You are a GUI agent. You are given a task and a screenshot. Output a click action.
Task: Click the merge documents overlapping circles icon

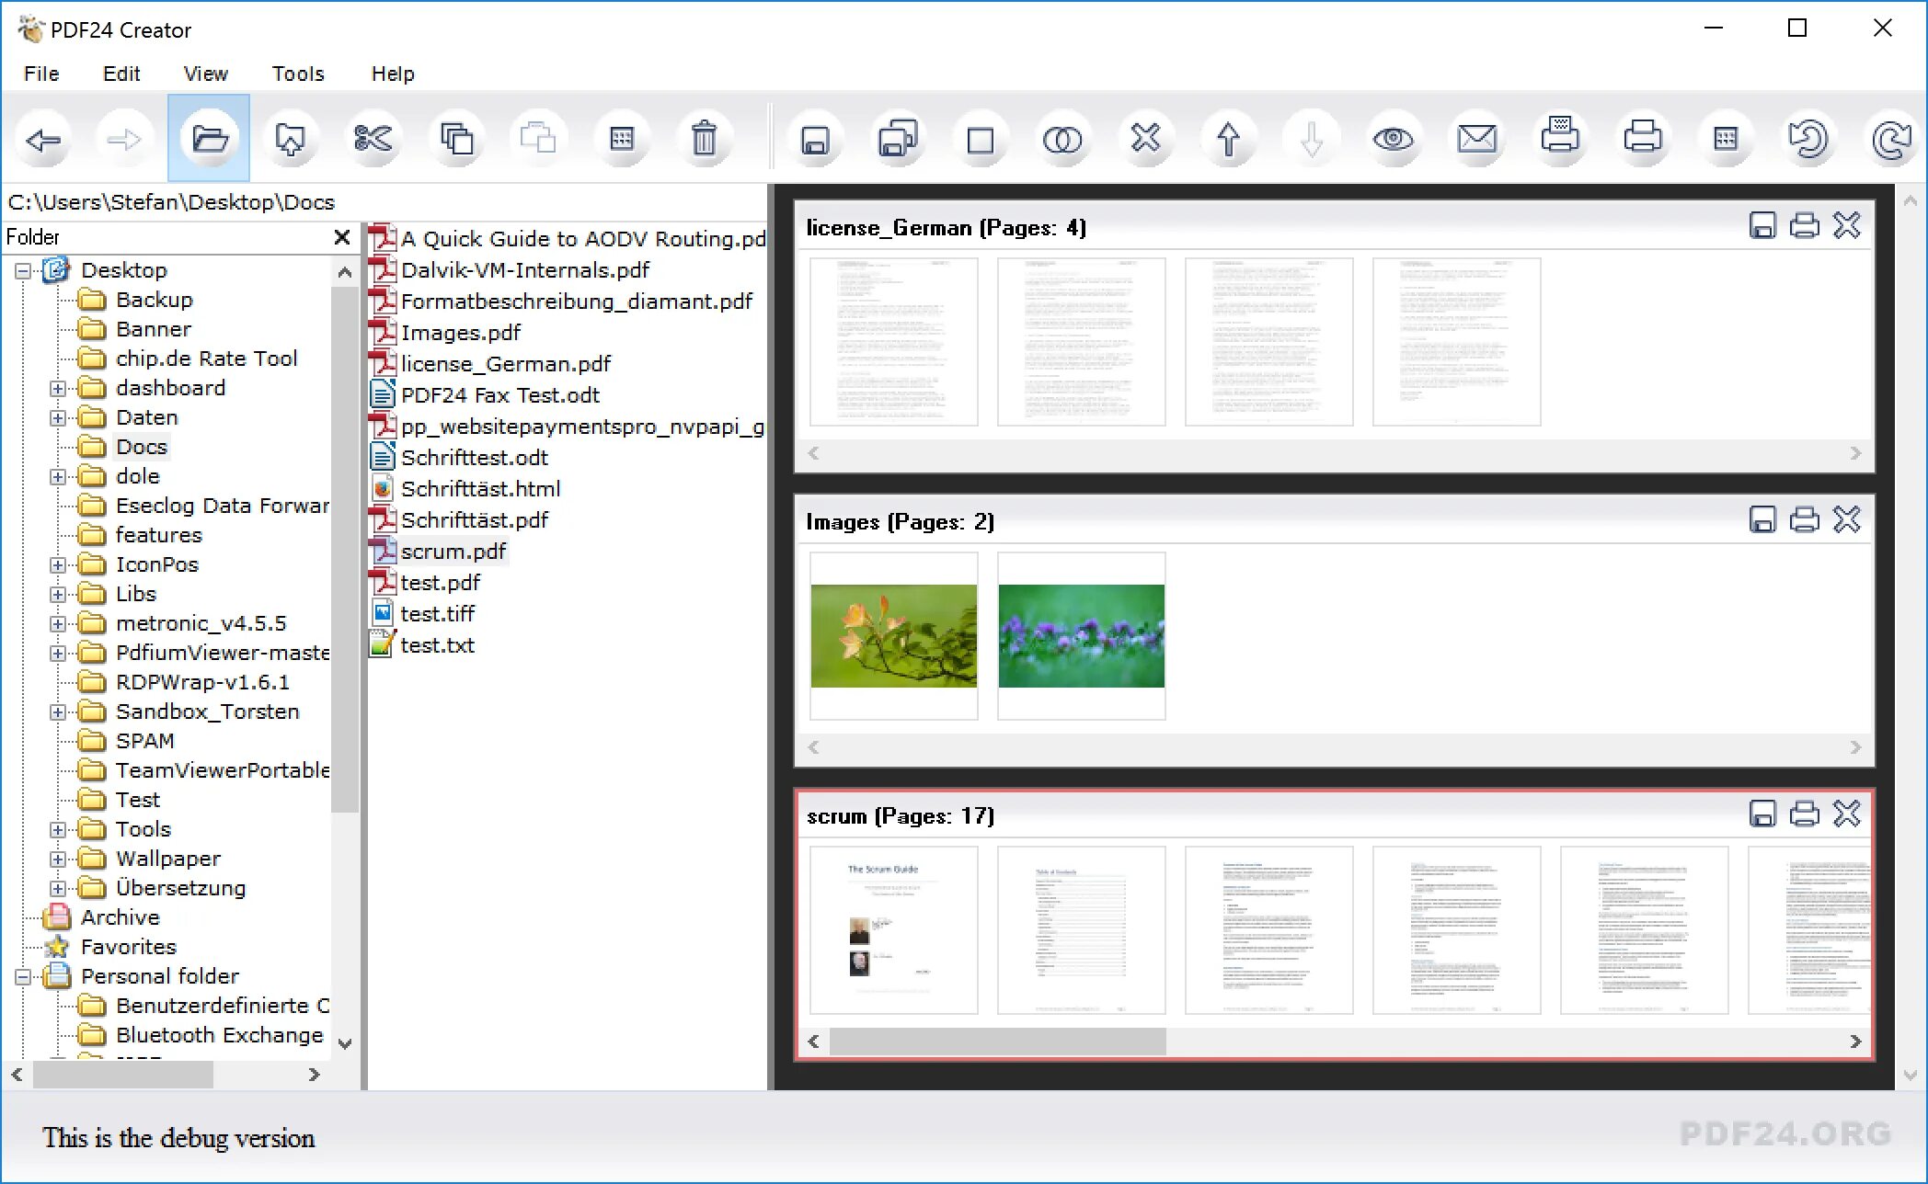point(1062,140)
